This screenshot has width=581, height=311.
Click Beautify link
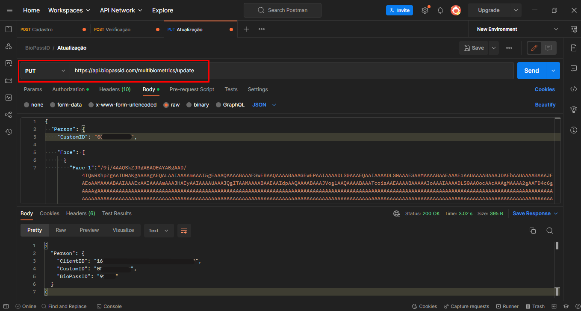click(x=545, y=105)
